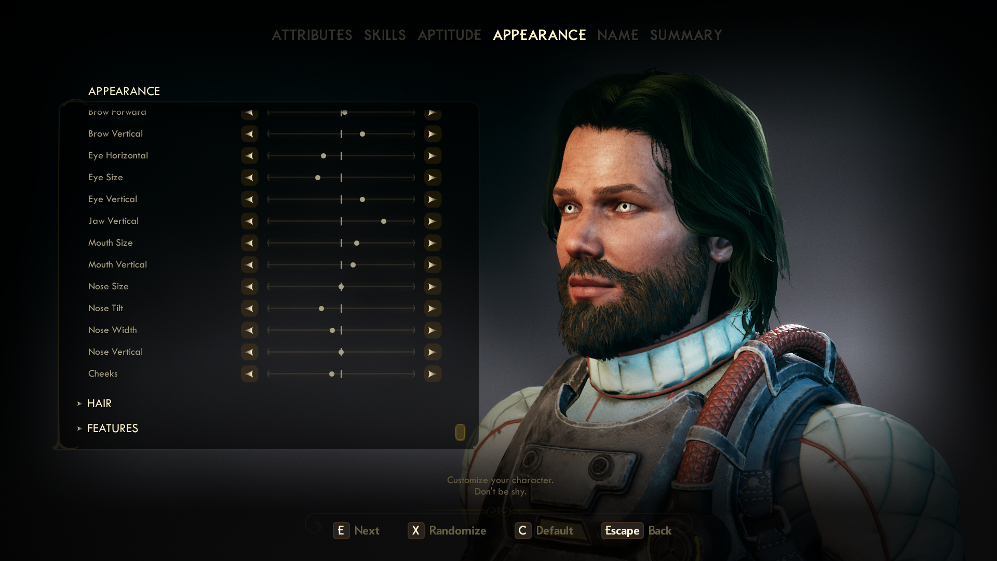Viewport: 997px width, 561px height.
Task: Click the Eye Vertical slider track
Action: 341,199
